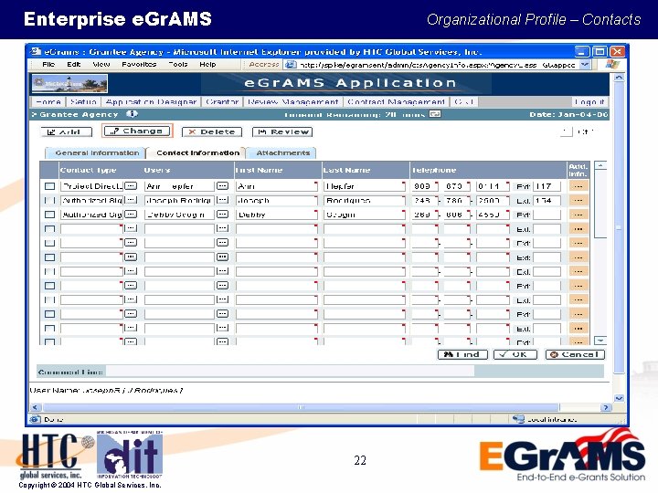The image size is (658, 493).
Task: Open contact type lookup in Joseph's row
Action: [131, 200]
